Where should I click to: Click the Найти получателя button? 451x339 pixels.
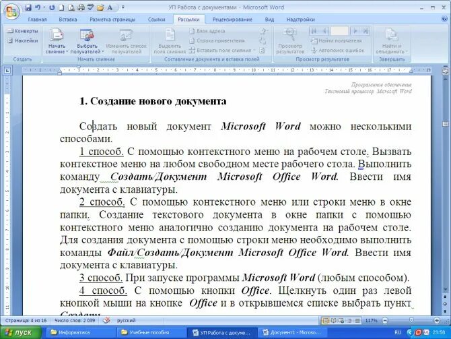[x=336, y=40]
